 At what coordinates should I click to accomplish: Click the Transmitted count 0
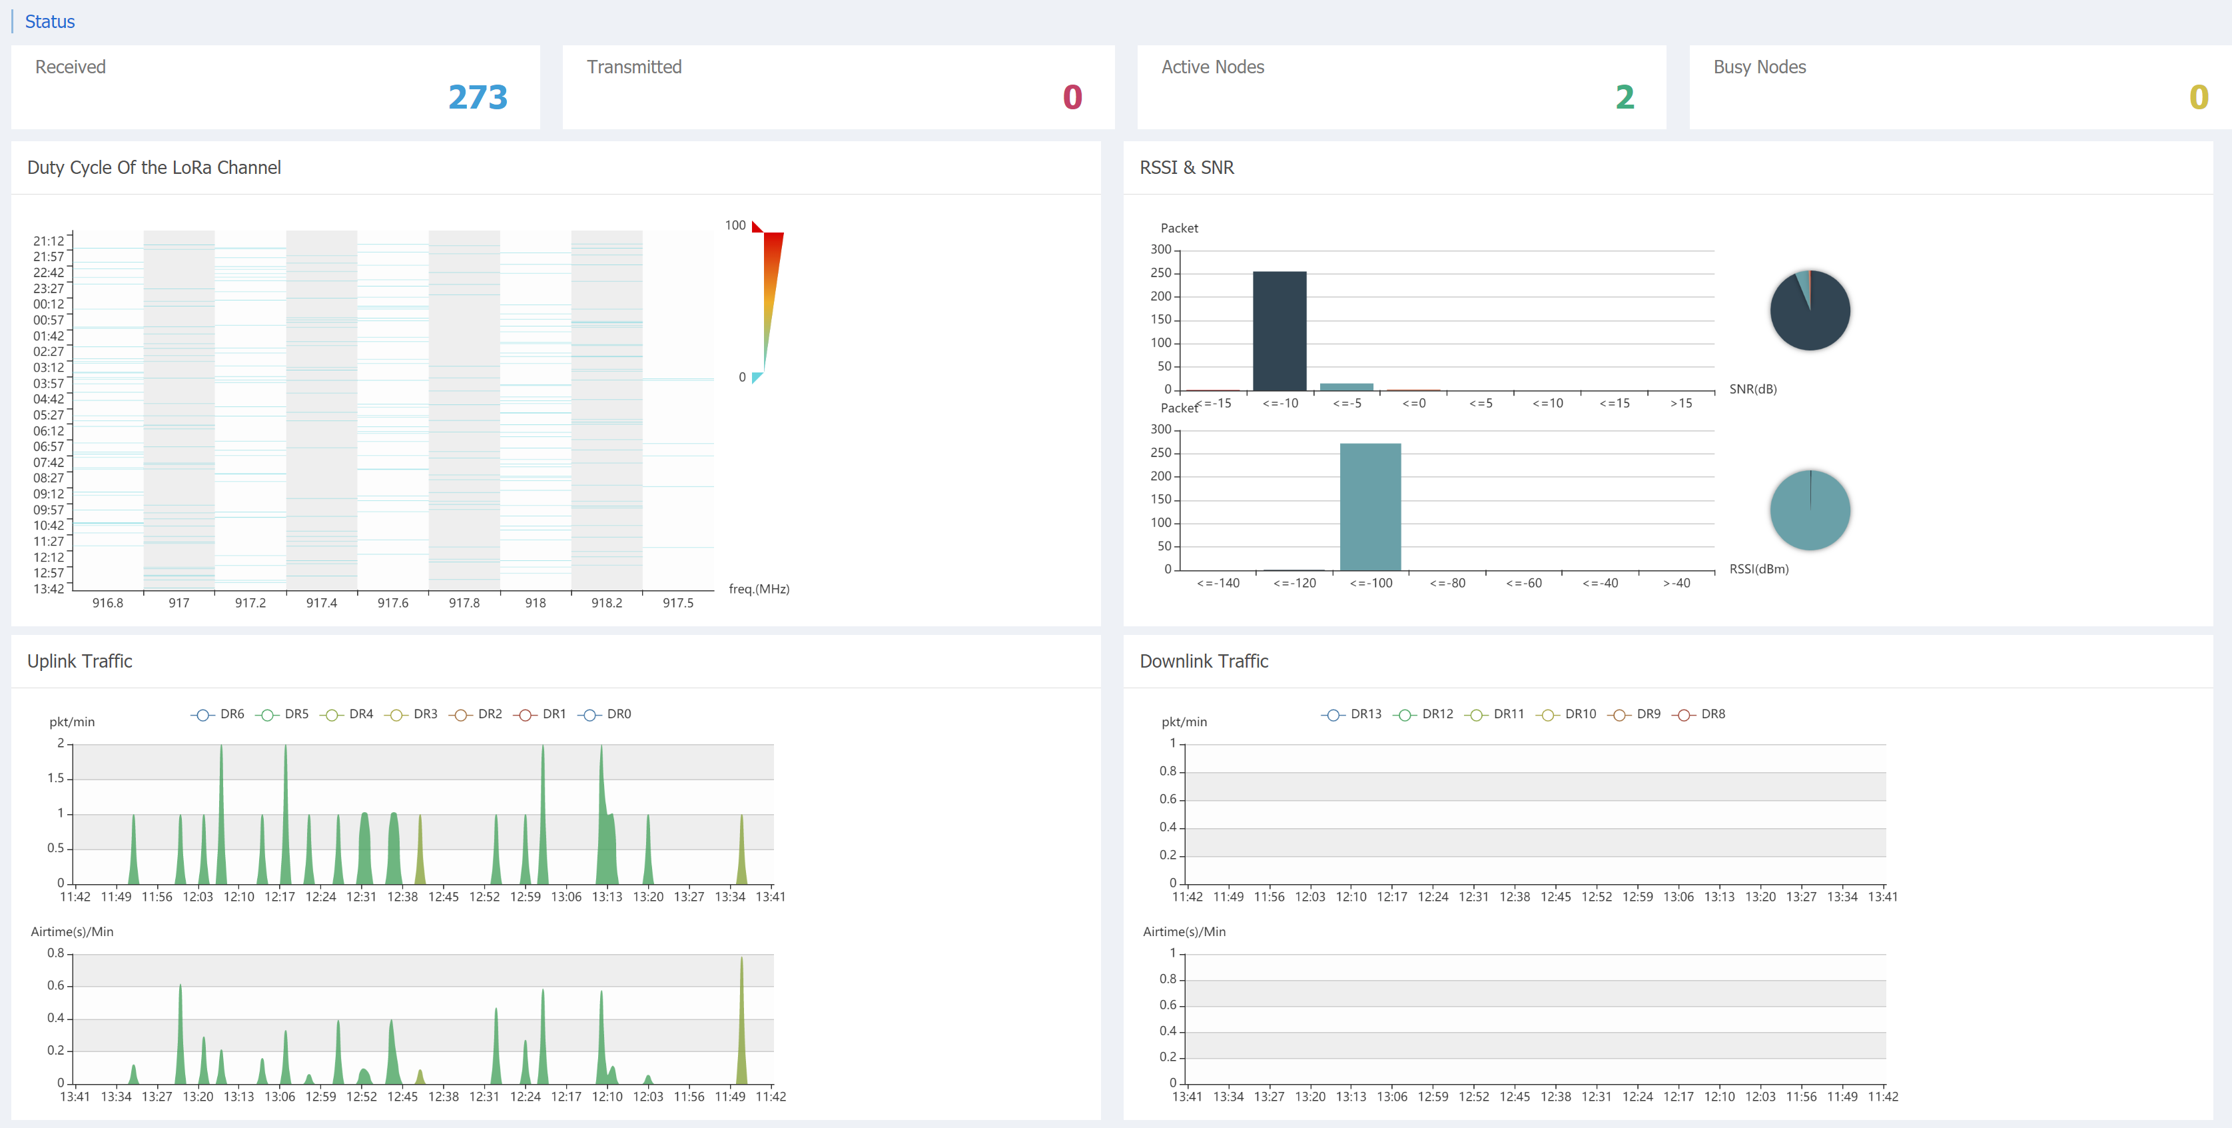tap(1072, 97)
